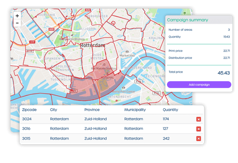The width and height of the screenshot is (238, 163).
Task: Click the BLIJDORP district label on map
Action: [x=87, y=29]
